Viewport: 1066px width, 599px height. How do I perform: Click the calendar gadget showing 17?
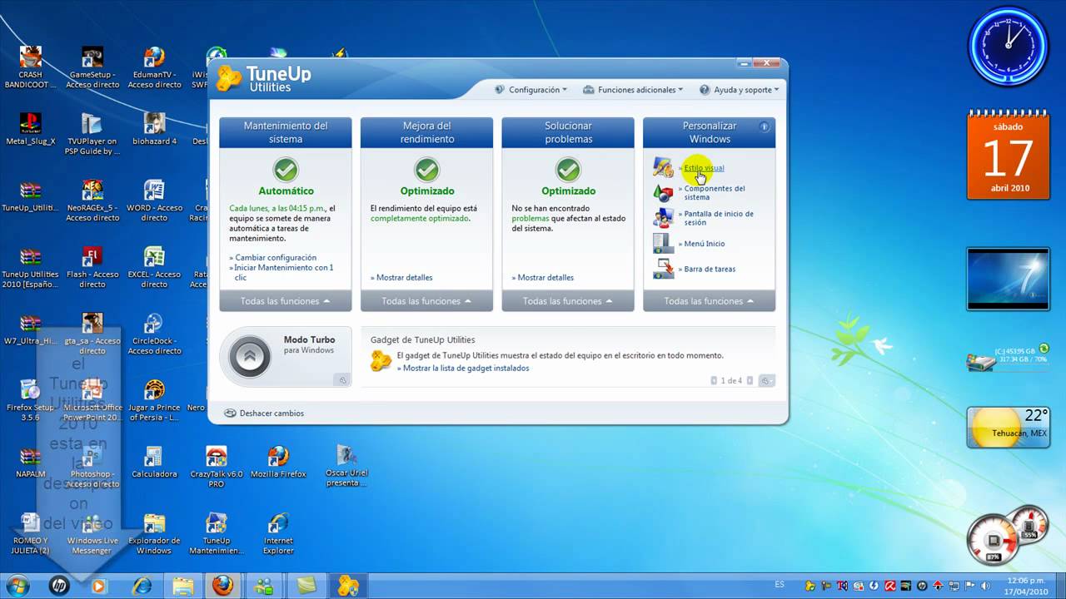click(x=1009, y=155)
